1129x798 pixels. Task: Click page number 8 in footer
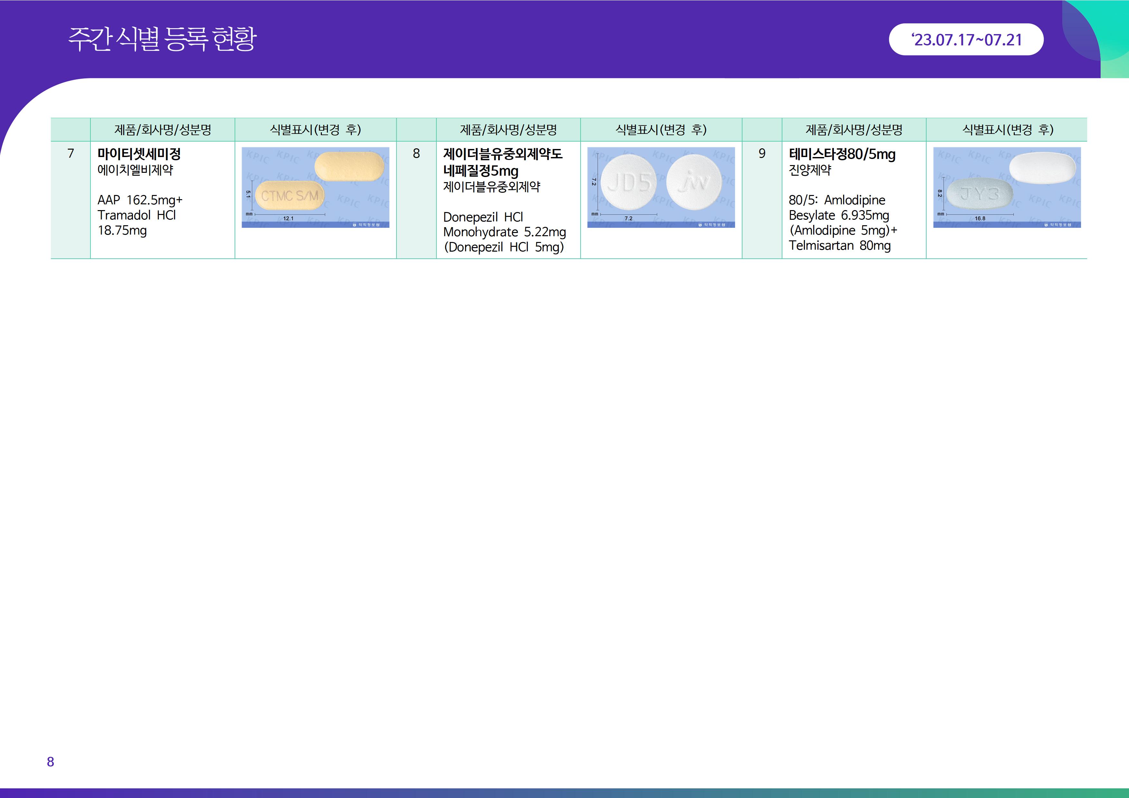(x=50, y=762)
